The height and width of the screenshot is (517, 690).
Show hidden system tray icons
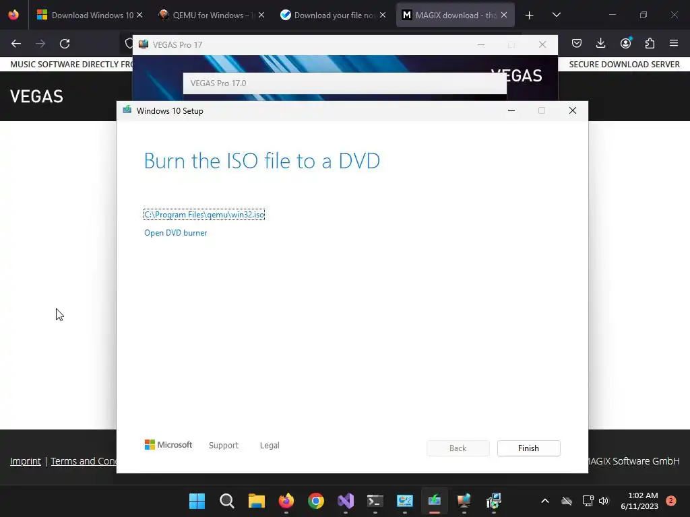544,501
